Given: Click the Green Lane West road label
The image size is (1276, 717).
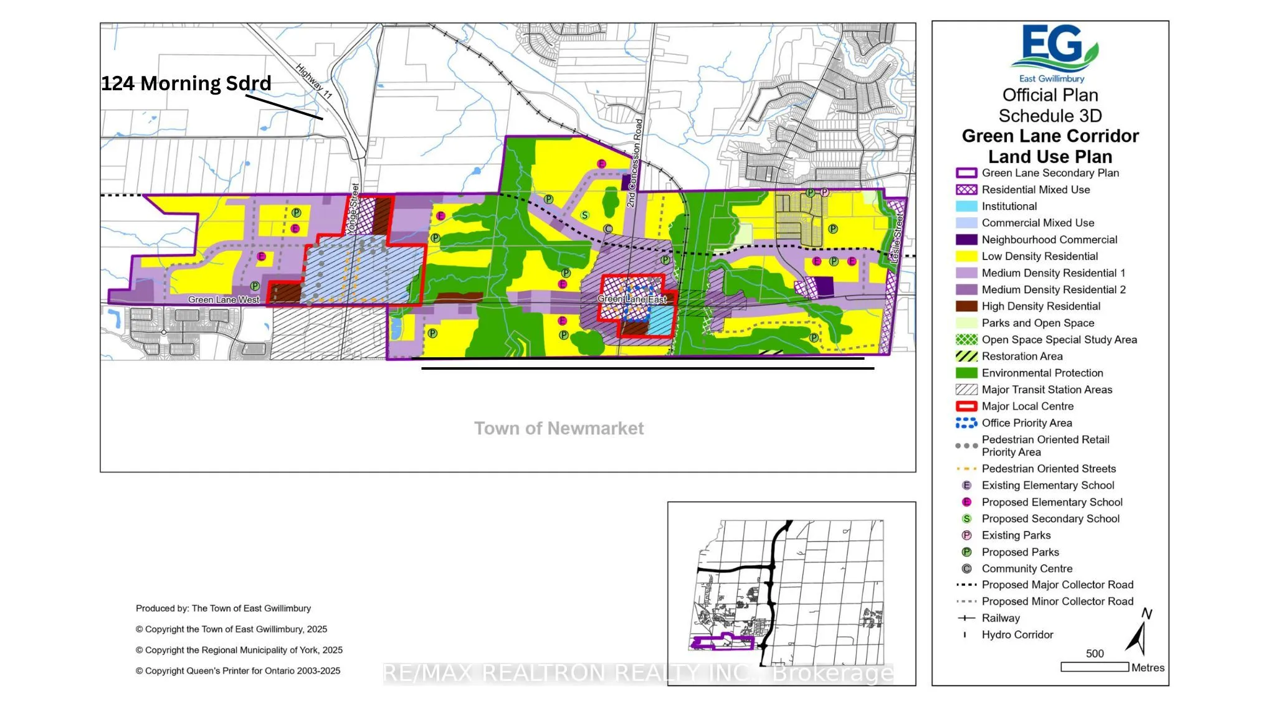Looking at the screenshot, I should point(224,300).
